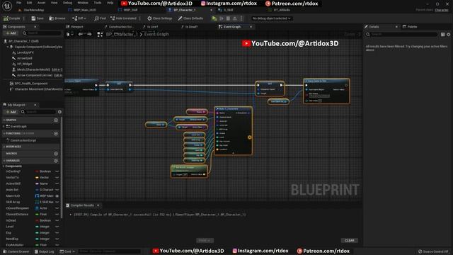The image size is (453, 255).
Task: Toggle Level variable visibility
Action: point(57,227)
